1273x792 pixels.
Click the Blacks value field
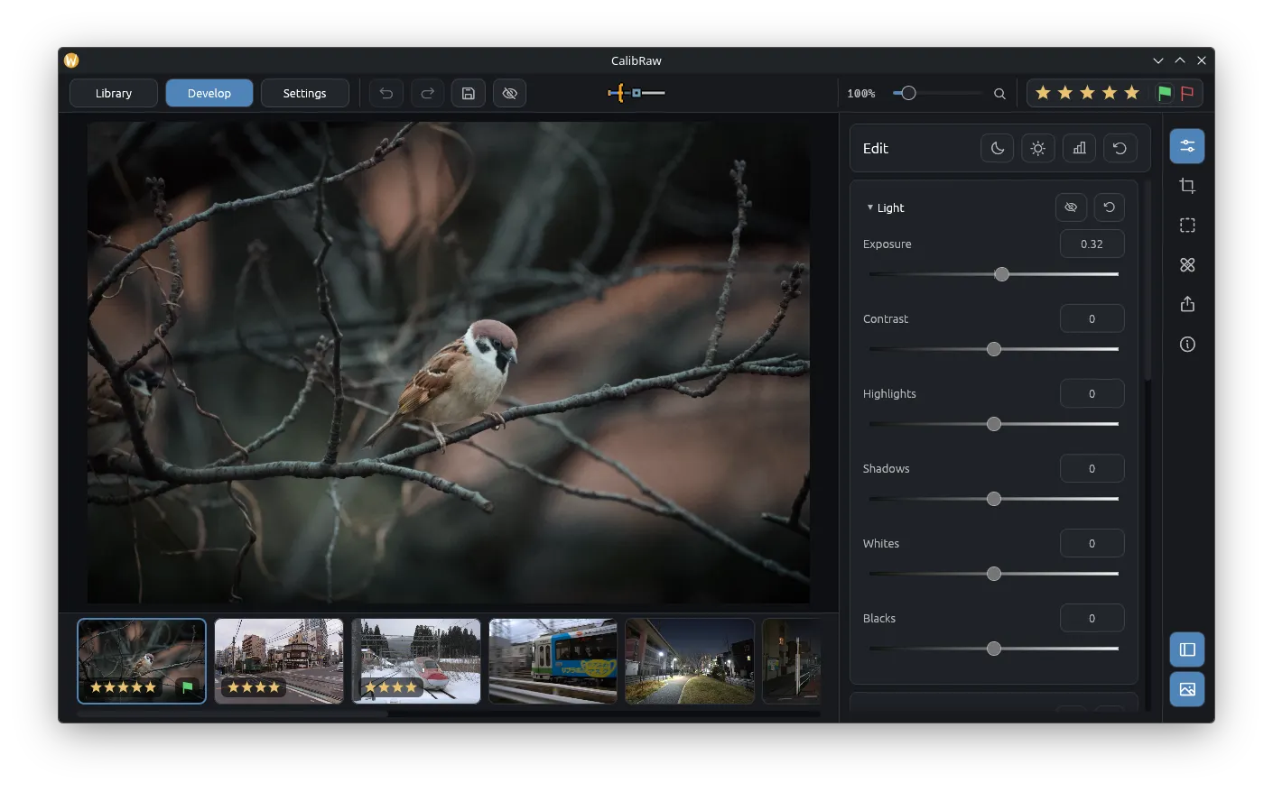pos(1092,618)
